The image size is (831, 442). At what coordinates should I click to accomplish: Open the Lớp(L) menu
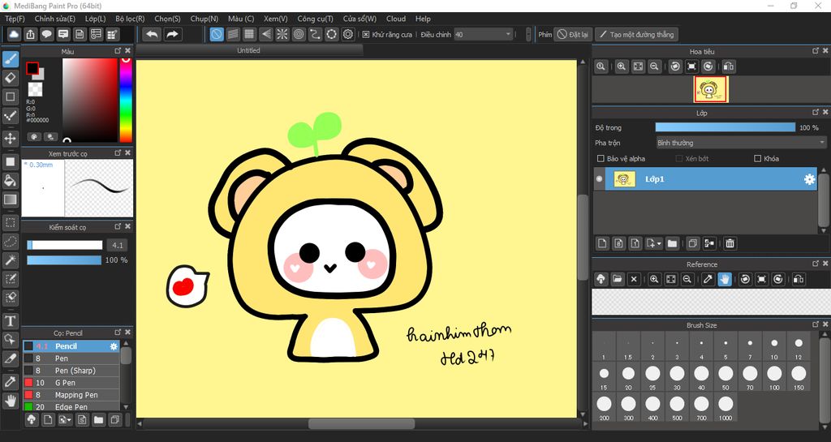(x=96, y=19)
